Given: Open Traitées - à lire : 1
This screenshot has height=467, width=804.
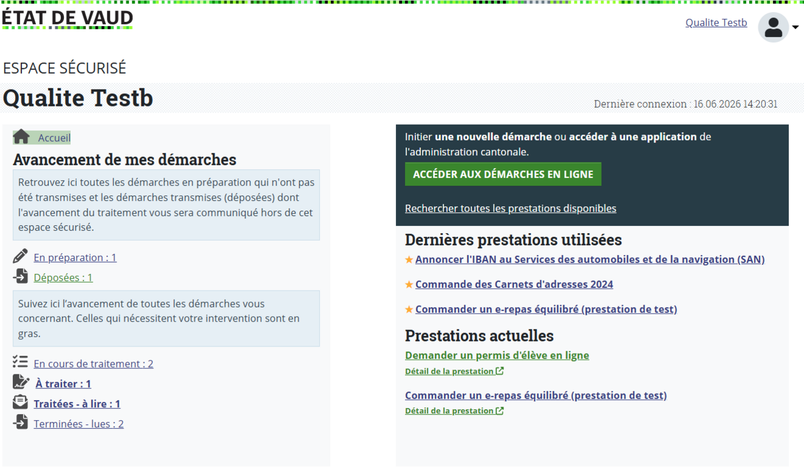Looking at the screenshot, I should [x=77, y=404].
